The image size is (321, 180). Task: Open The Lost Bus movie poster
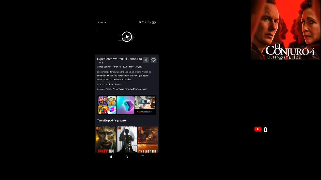click(148, 140)
